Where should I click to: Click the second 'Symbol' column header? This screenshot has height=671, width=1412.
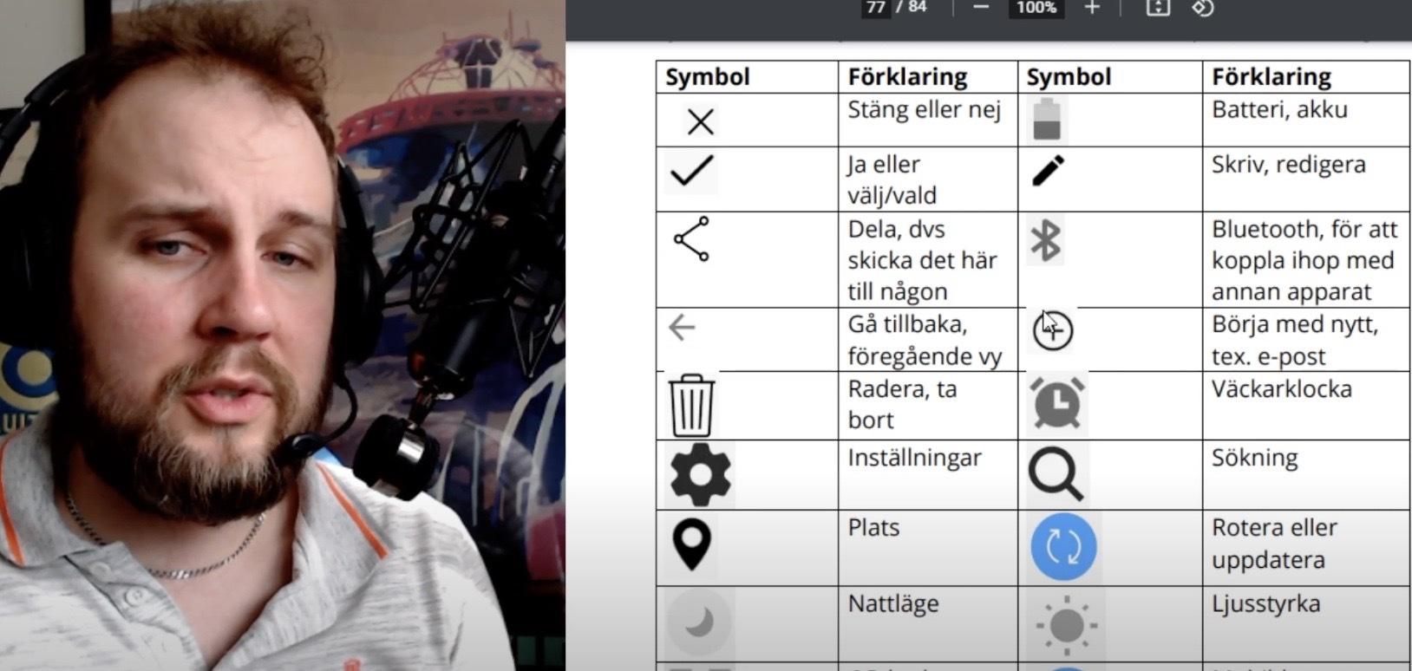tap(1069, 77)
